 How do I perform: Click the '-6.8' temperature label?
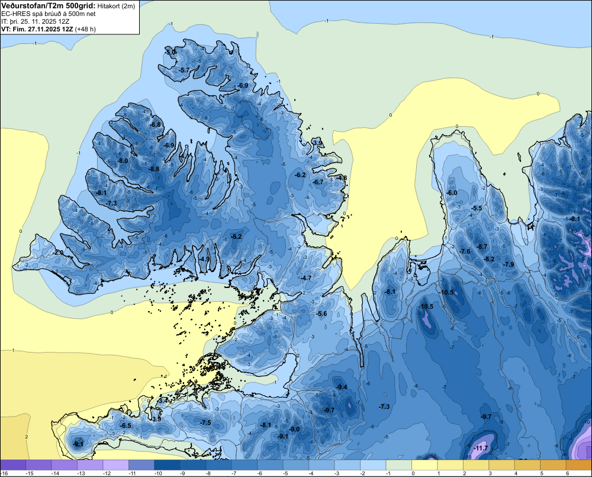pos(155,124)
